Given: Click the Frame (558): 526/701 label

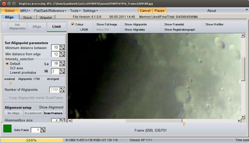Looking at the screenshot, I should coord(151,130).
